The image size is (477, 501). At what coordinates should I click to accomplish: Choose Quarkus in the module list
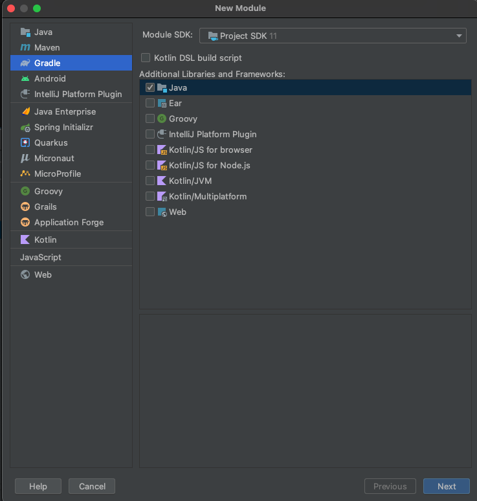tap(71, 142)
